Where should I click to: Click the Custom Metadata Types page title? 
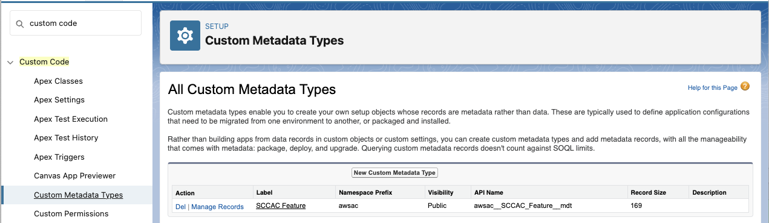(274, 41)
